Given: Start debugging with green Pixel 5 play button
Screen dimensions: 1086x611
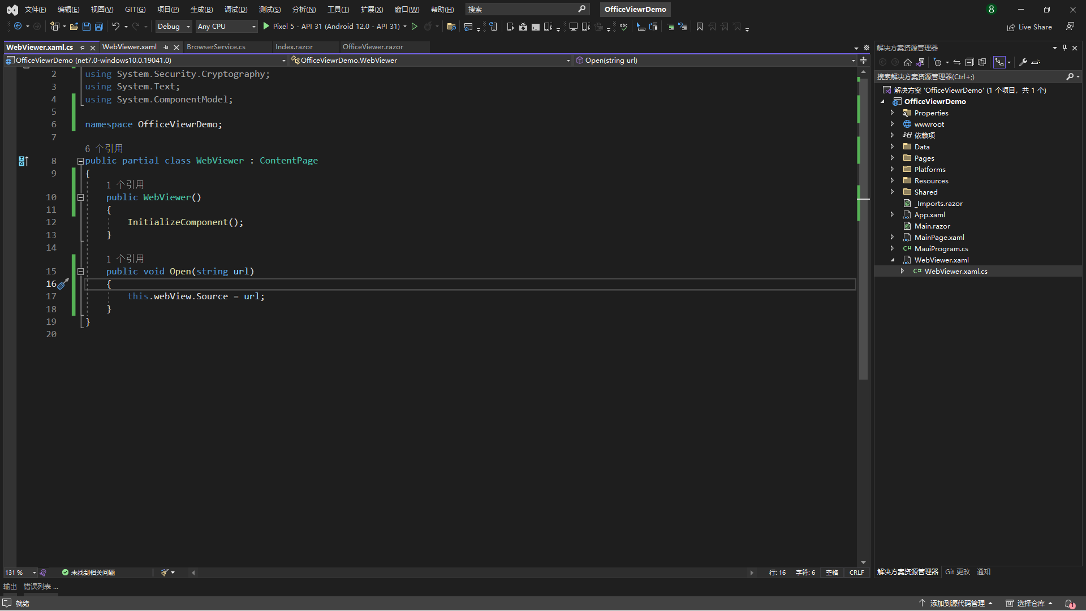Looking at the screenshot, I should (266, 26).
